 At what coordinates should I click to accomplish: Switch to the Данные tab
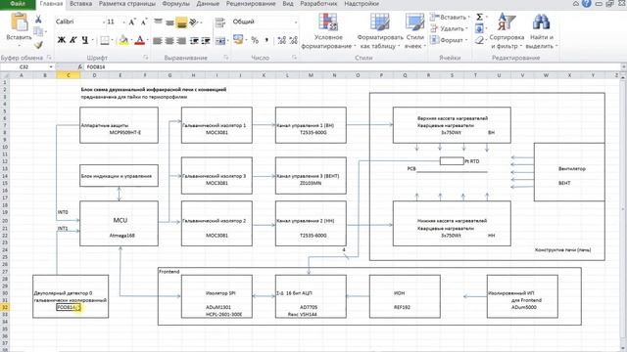click(208, 4)
